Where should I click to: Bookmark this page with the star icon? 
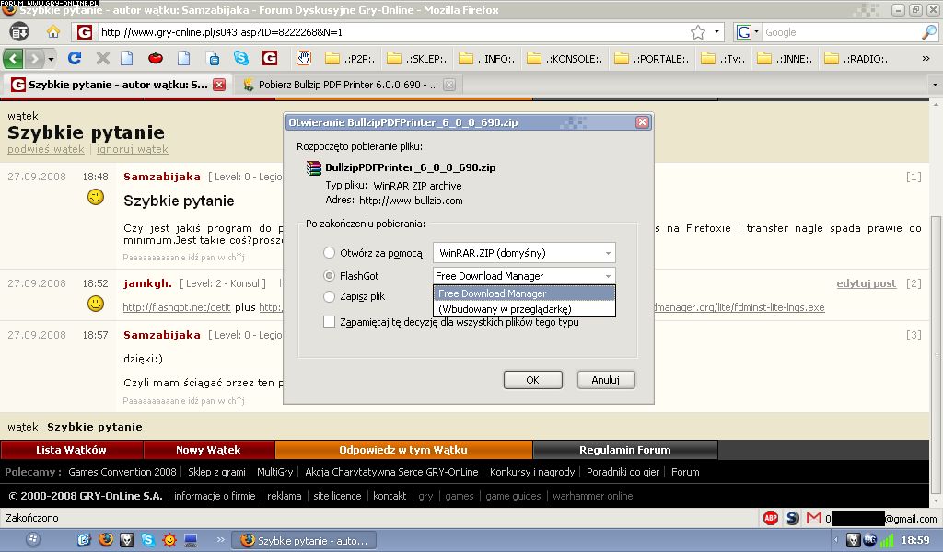tap(698, 32)
